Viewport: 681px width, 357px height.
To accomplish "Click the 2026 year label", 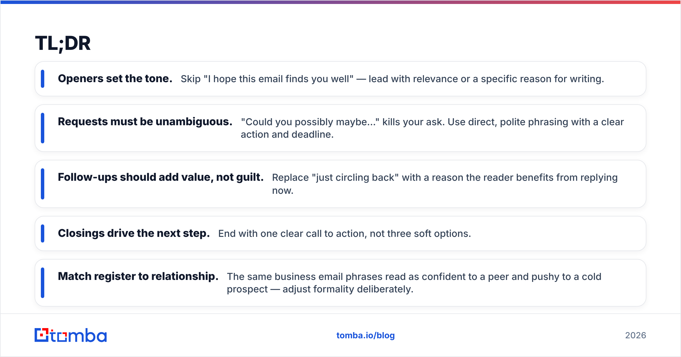I will click(636, 335).
